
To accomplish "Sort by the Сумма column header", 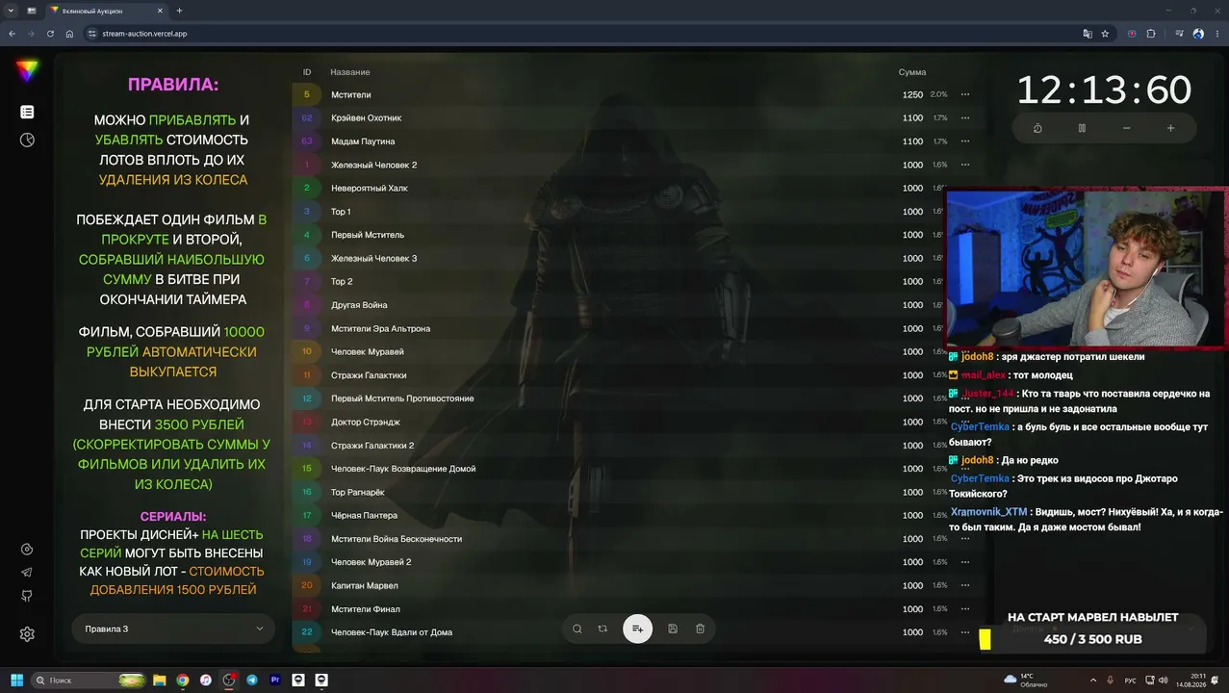I will click(x=912, y=72).
